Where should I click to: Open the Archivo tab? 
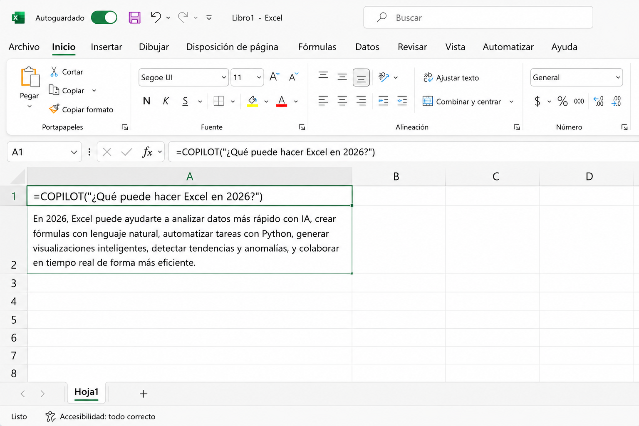pos(24,47)
